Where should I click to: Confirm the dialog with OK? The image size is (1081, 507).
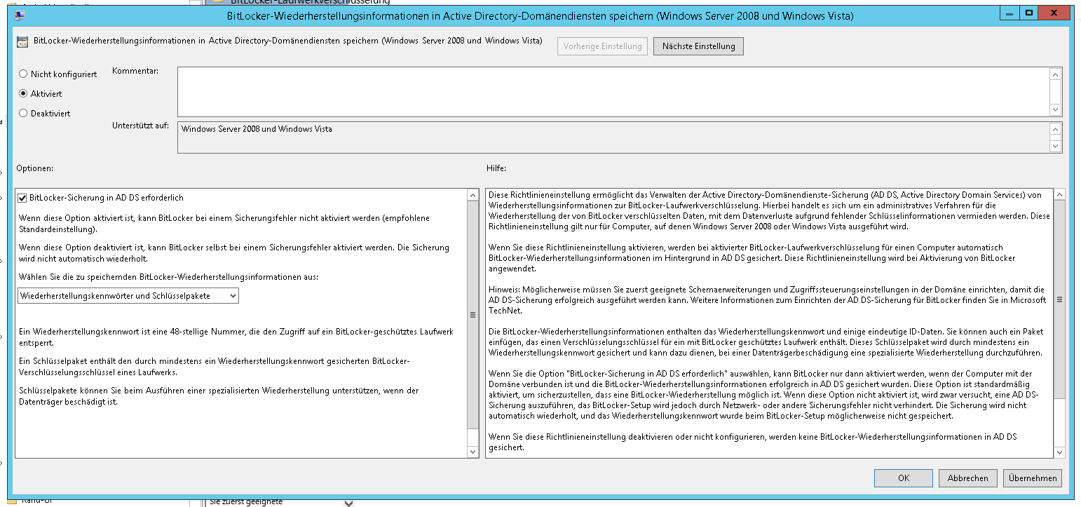(x=903, y=478)
